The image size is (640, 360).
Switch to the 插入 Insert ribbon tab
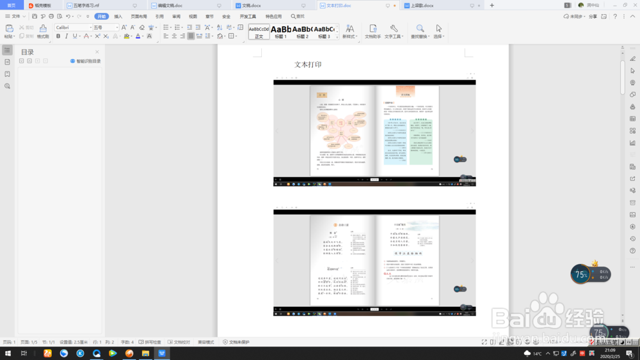(x=118, y=17)
